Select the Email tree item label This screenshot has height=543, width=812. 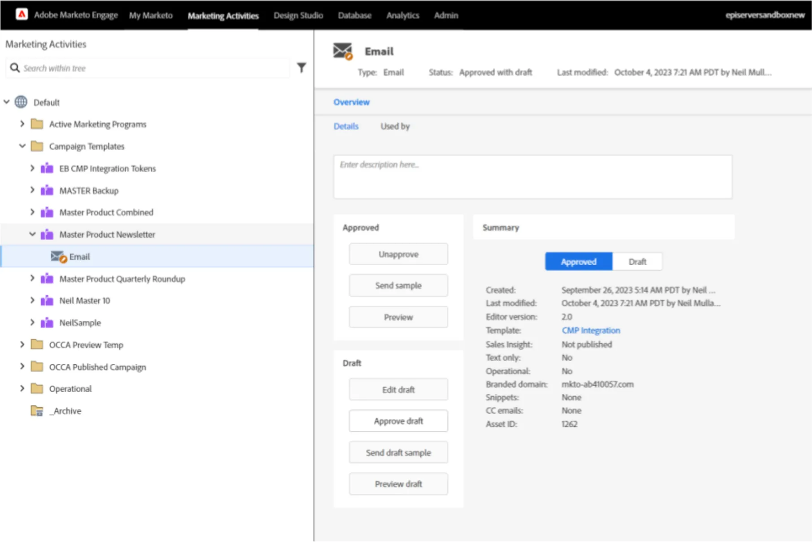click(x=79, y=257)
